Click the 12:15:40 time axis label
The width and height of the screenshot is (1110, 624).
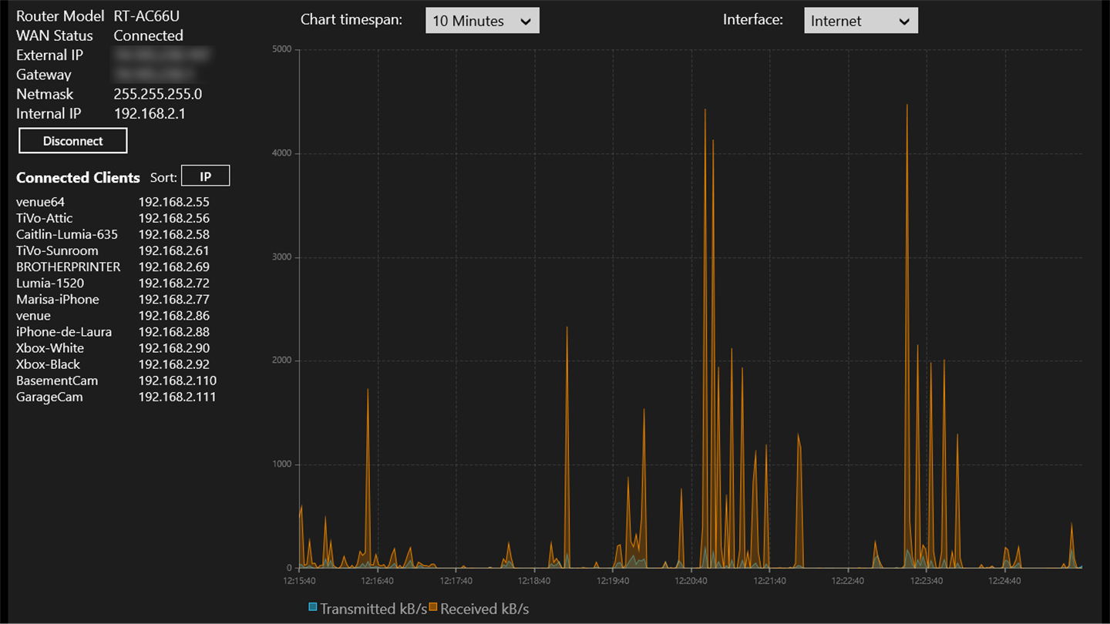299,581
